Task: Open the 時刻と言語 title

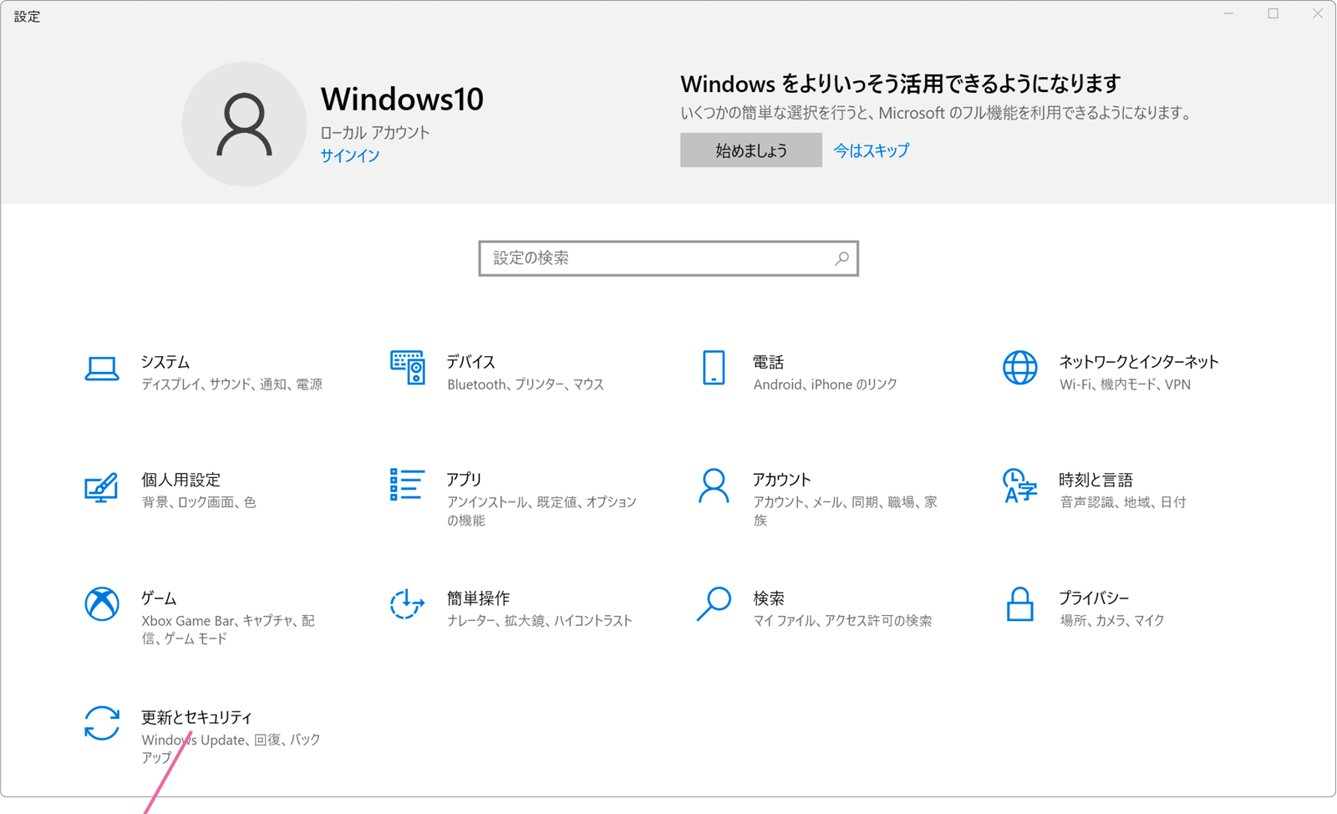Action: coord(1096,480)
